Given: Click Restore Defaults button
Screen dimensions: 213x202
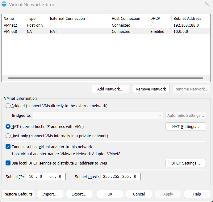Looking at the screenshot, I should pos(18,194).
